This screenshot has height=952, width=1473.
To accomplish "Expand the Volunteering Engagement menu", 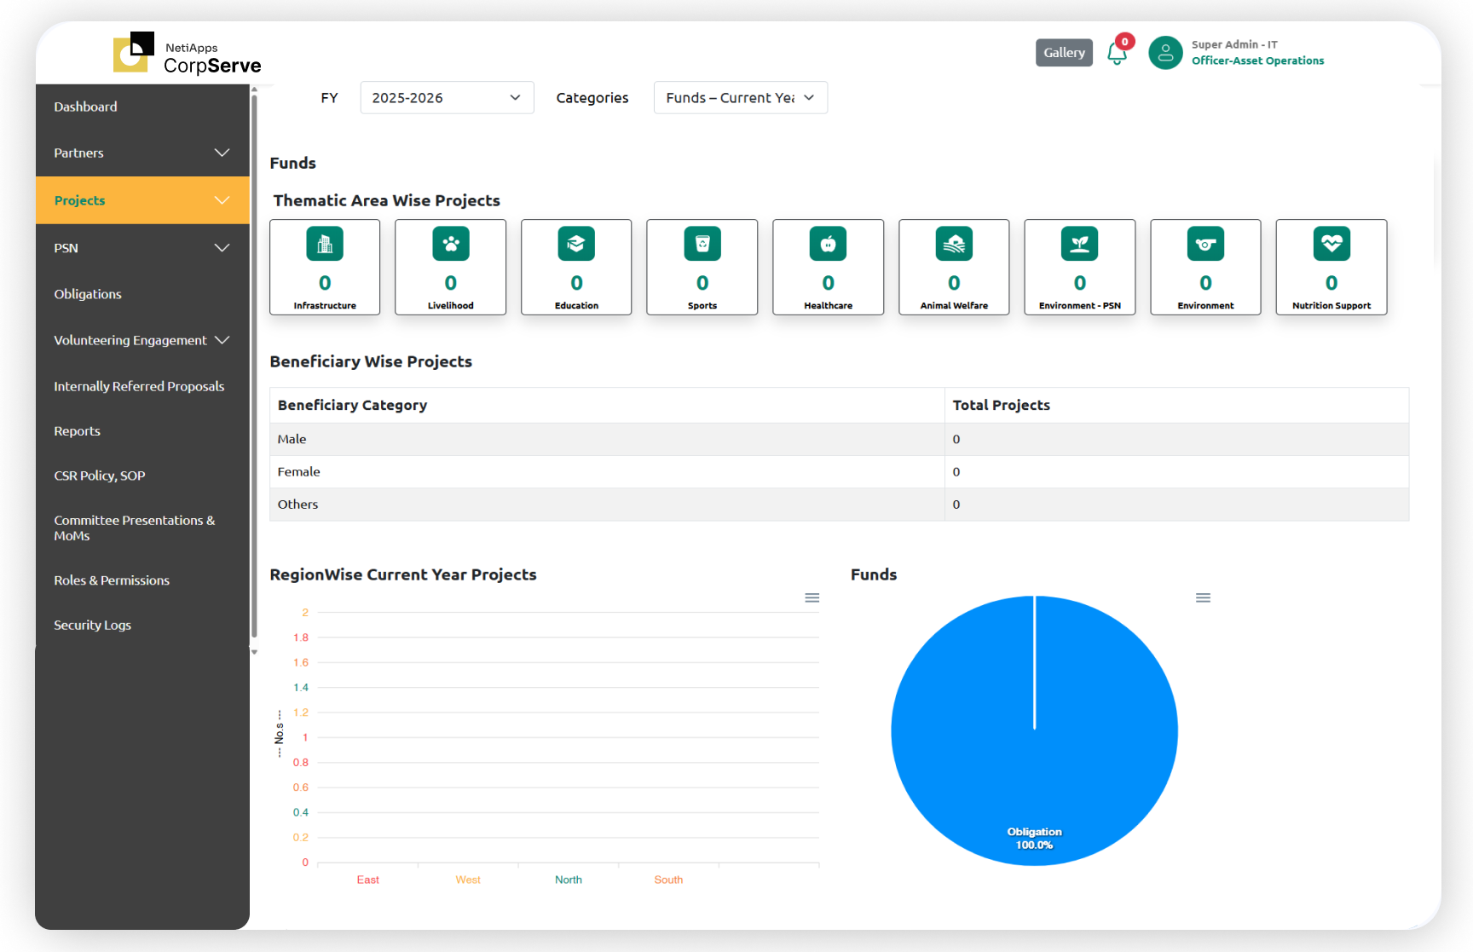I will (222, 340).
